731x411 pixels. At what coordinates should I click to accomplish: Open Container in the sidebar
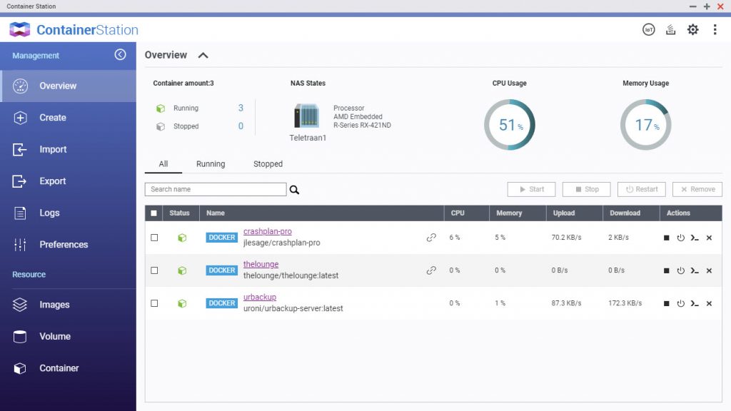(x=68, y=367)
